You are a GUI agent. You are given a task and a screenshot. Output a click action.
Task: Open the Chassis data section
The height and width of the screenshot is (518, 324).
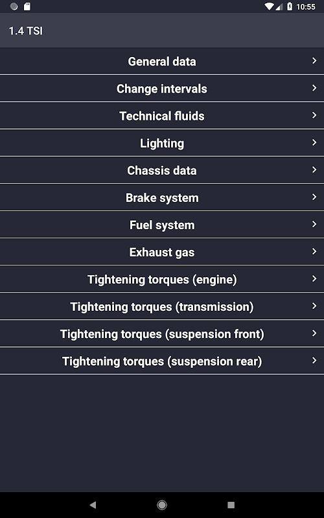[x=162, y=170]
